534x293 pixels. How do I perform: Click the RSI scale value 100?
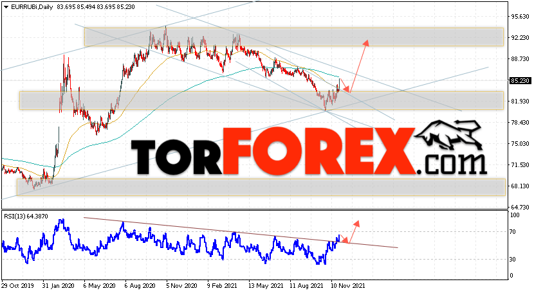(x=515, y=215)
